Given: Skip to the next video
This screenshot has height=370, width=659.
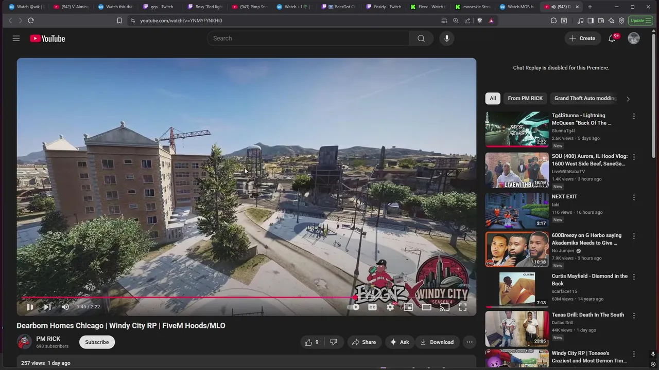Looking at the screenshot, I should (47, 307).
